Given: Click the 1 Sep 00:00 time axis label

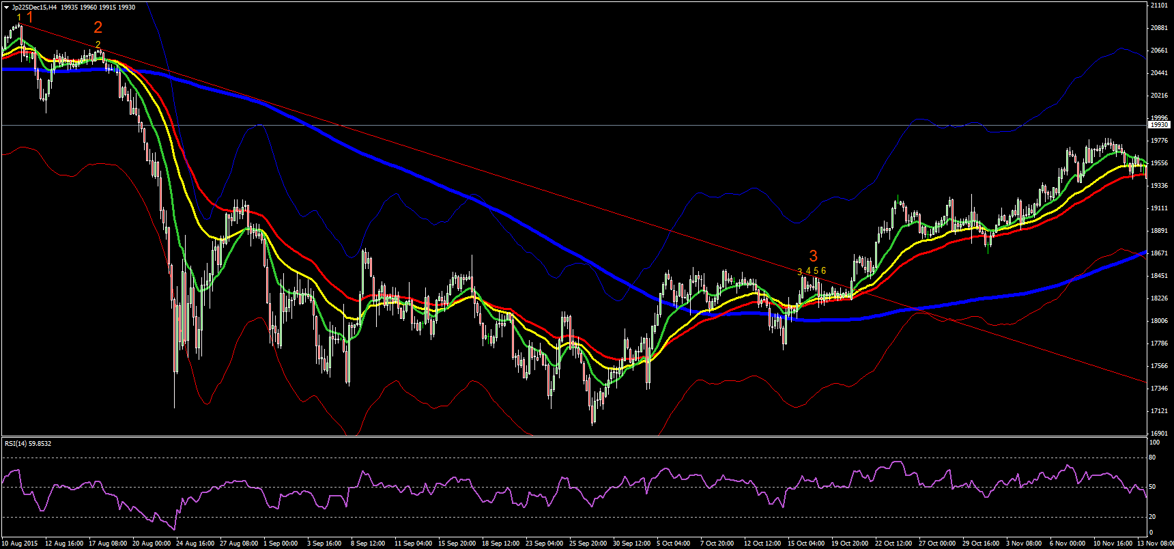Looking at the screenshot, I should click(x=283, y=544).
